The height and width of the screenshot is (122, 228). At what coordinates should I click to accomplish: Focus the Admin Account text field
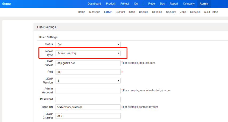88,91
